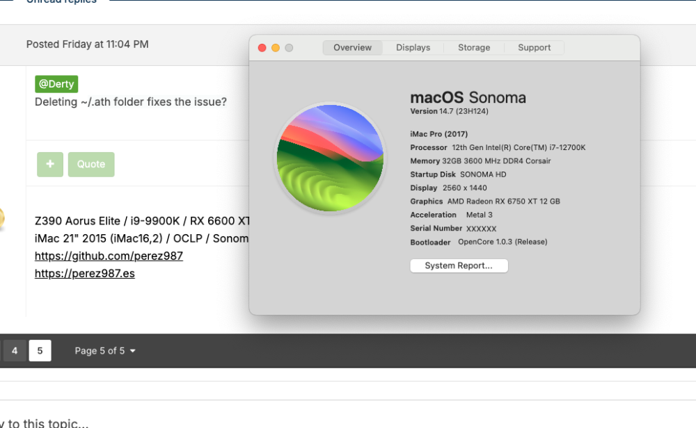This screenshot has width=696, height=428.
Task: Open the Support tab
Action: coord(534,47)
